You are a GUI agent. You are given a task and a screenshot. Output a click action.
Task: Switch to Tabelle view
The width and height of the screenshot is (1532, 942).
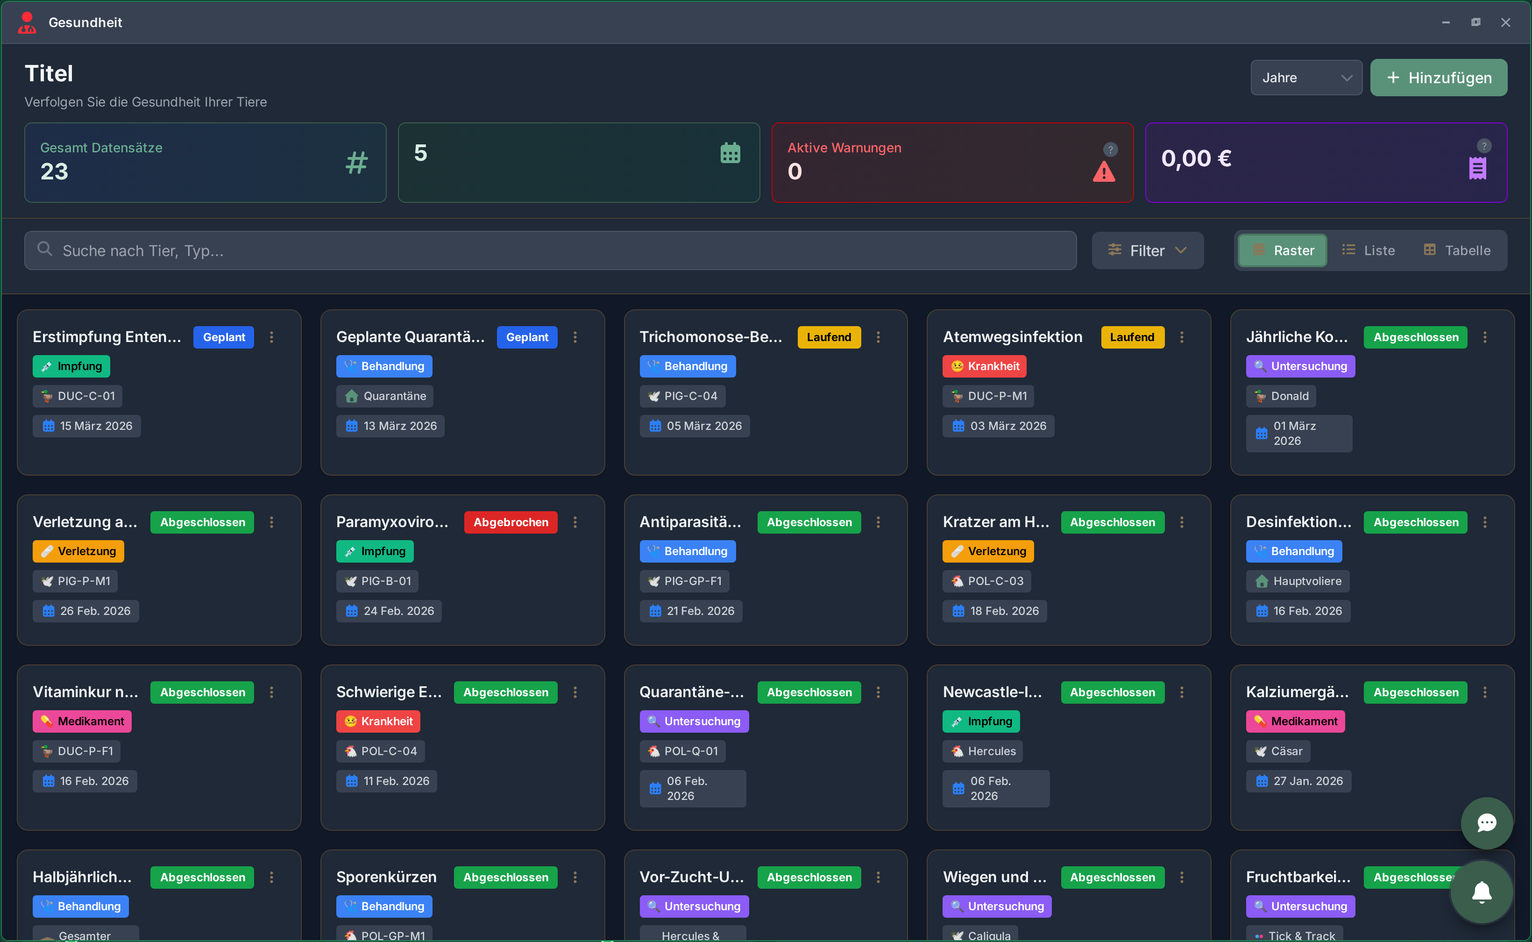pos(1457,250)
